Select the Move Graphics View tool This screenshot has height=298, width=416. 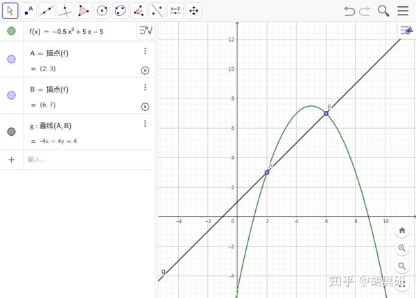pyautogui.click(x=193, y=10)
